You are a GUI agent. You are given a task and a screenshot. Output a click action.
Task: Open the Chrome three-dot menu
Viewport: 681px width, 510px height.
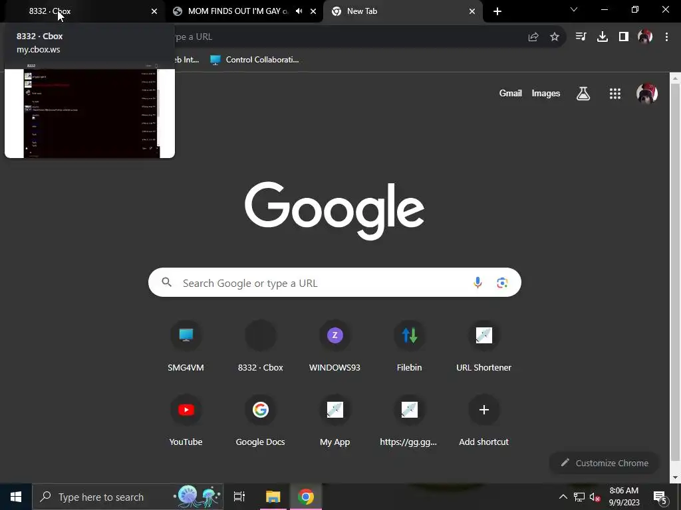[x=666, y=37]
